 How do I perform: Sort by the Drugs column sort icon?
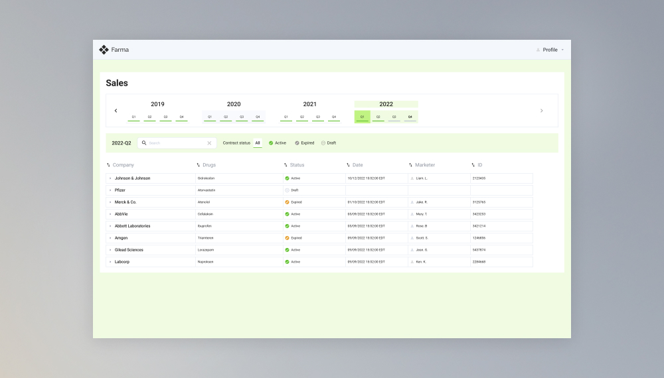(198, 165)
